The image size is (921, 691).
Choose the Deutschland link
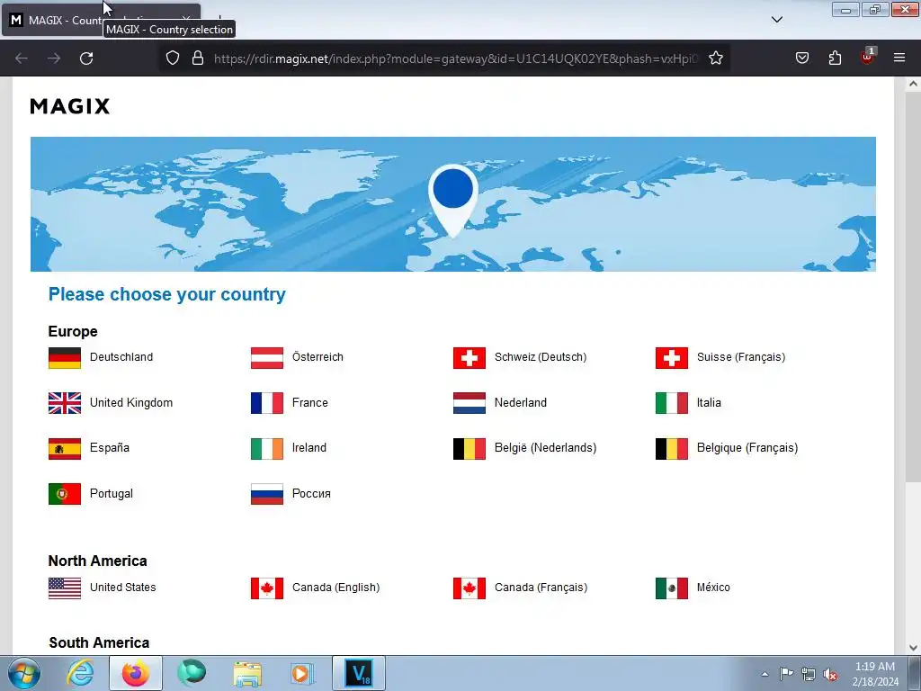[121, 357]
